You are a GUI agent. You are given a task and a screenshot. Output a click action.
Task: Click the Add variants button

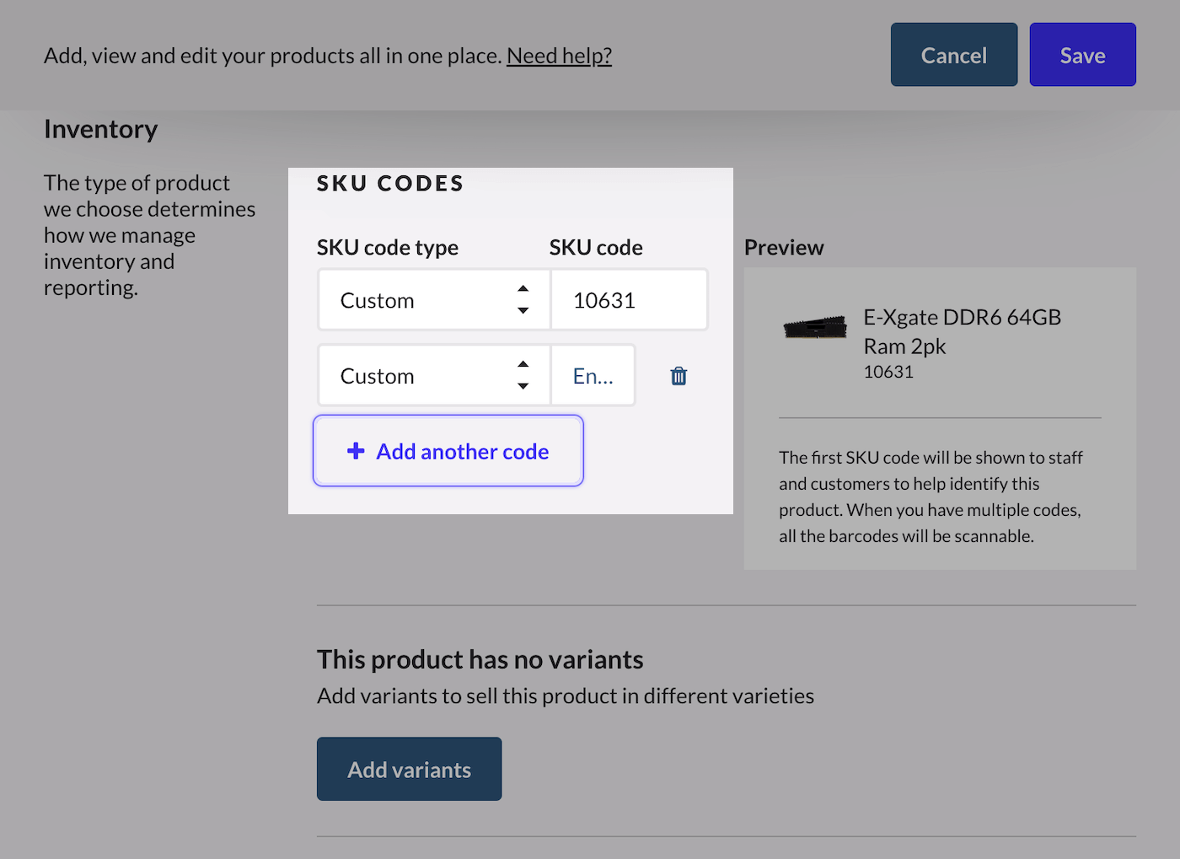pos(409,769)
